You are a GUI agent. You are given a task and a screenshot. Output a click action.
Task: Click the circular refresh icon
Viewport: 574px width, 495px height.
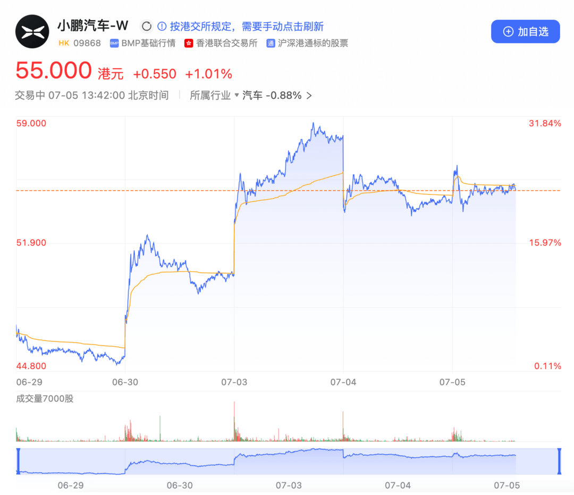147,27
